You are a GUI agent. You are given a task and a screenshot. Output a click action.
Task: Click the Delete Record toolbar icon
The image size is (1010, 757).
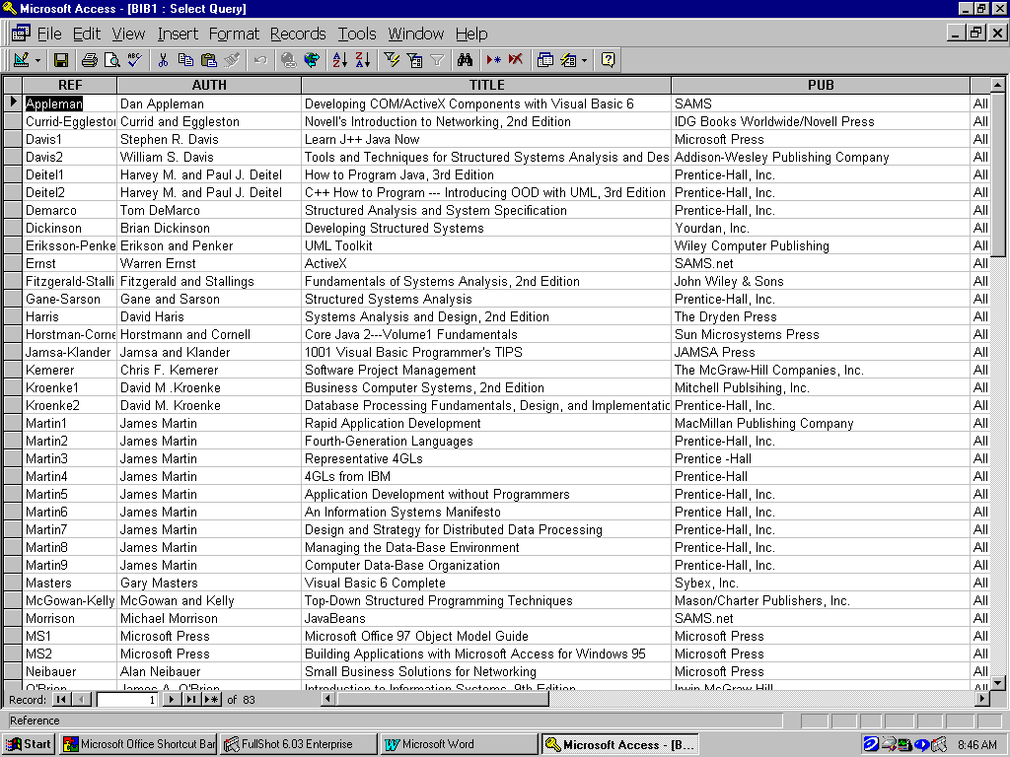[516, 60]
